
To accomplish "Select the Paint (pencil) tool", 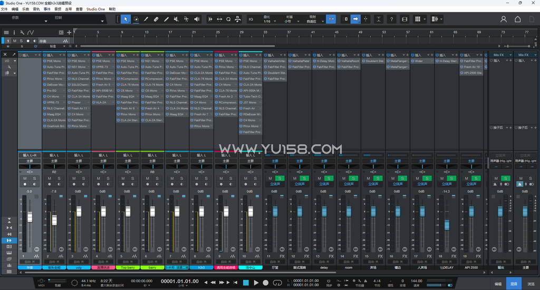I will 166,20.
